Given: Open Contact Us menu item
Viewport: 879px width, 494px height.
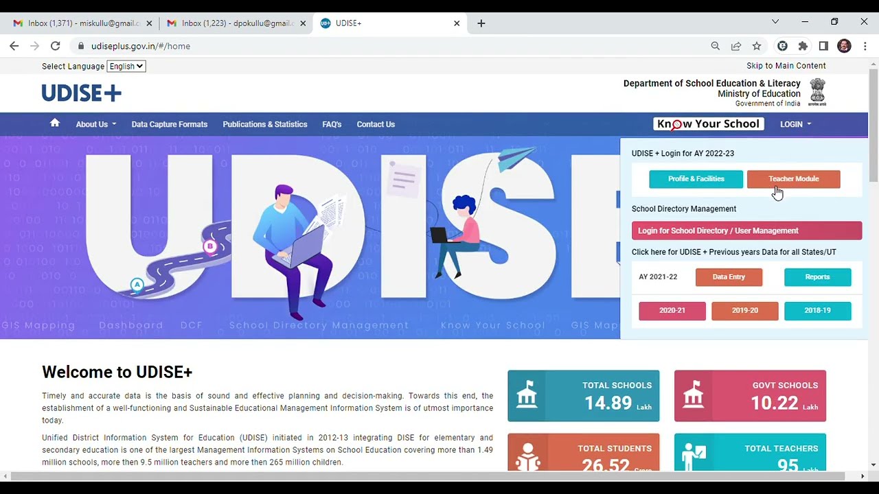Looking at the screenshot, I should [376, 124].
